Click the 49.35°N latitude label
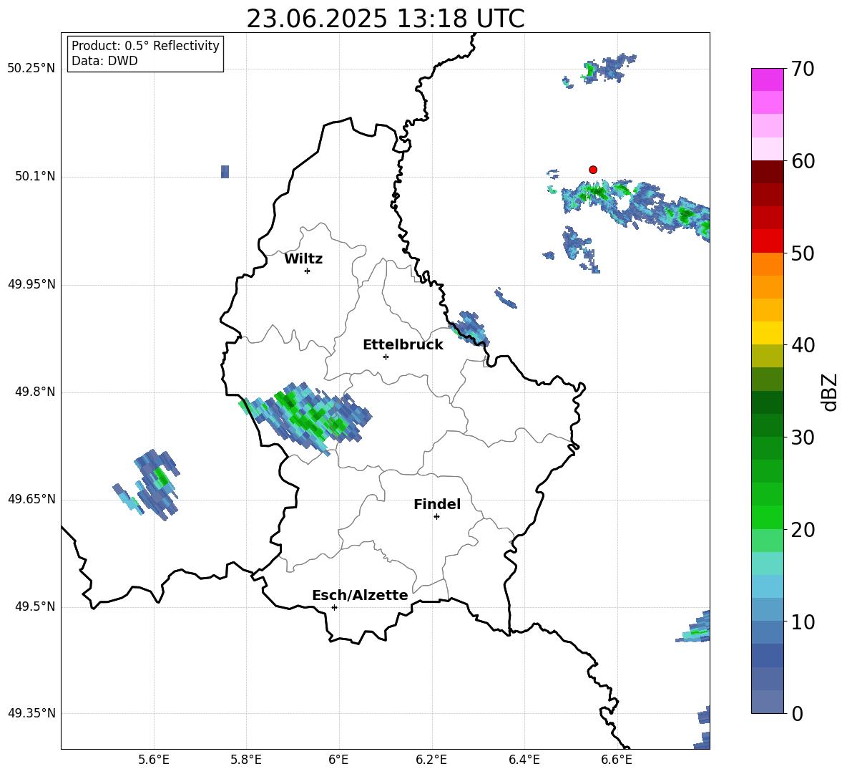 click(31, 713)
